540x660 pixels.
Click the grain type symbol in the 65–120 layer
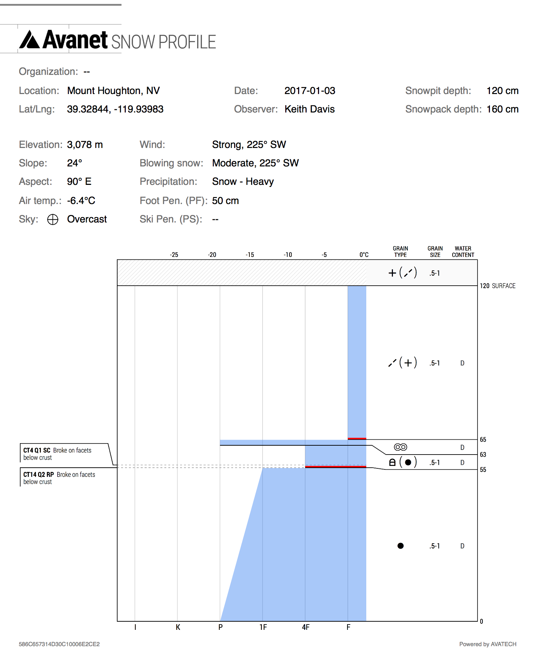coord(402,363)
